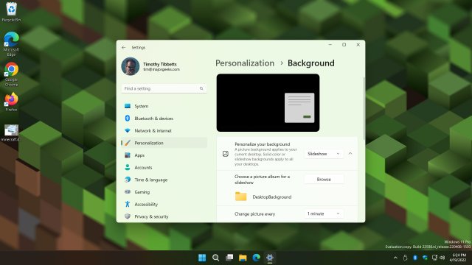Image resolution: width=472 pixels, height=265 pixels.
Task: Select the DesktopBackground folder entry
Action: [263, 197]
